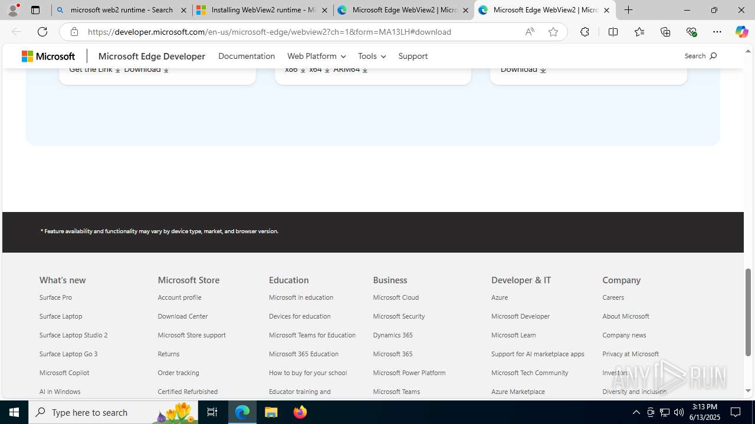755x424 pixels.
Task: Click the page scrollbar thumb
Action: tap(748, 312)
